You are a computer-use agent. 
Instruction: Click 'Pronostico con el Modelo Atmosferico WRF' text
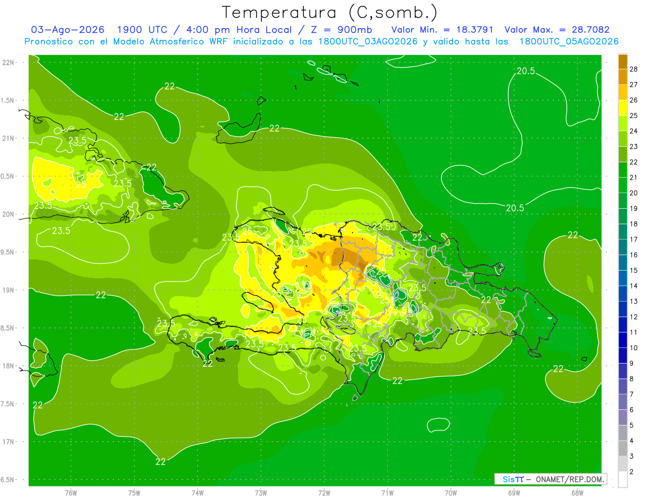(x=126, y=42)
